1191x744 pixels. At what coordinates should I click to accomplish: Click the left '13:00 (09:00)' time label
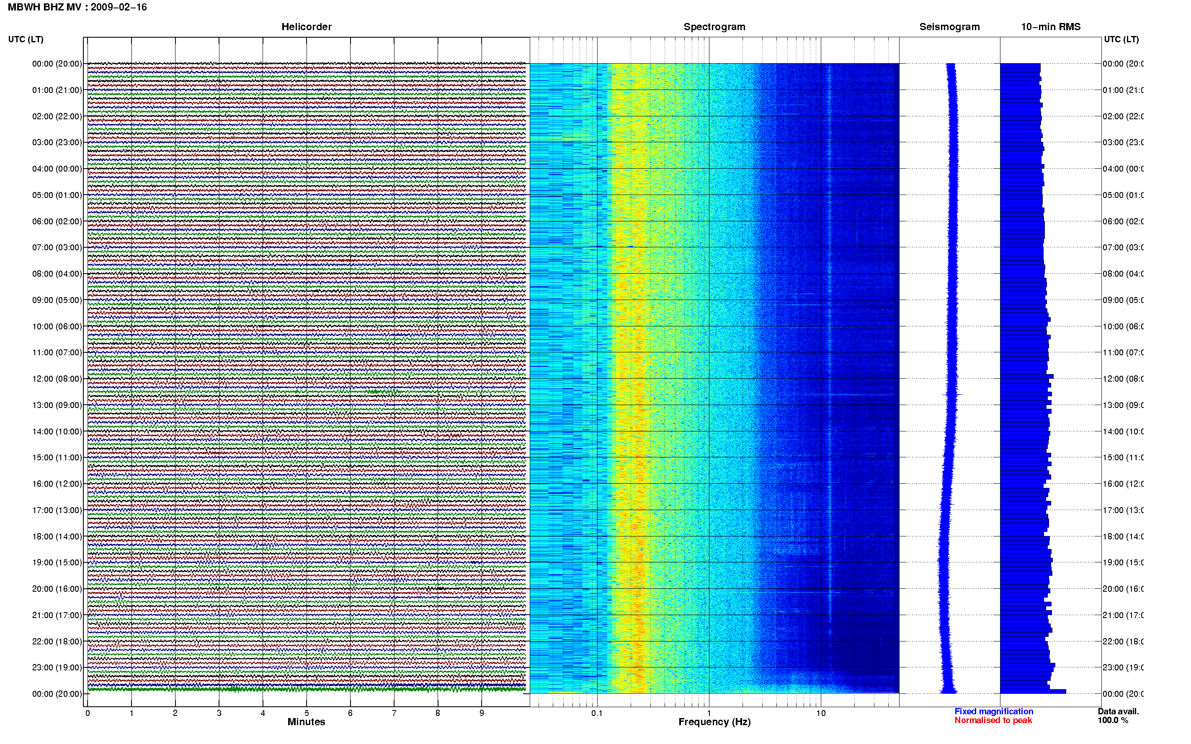pyautogui.click(x=57, y=405)
